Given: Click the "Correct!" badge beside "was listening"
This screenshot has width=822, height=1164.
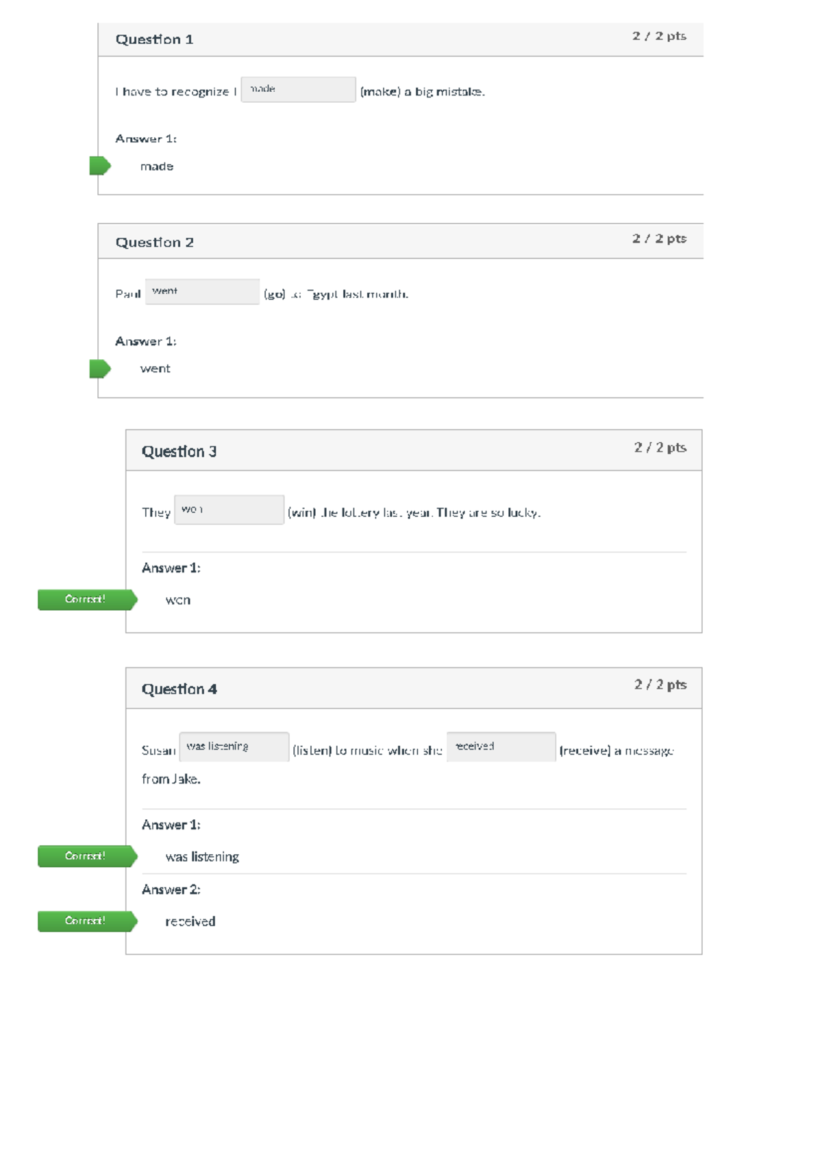Looking at the screenshot, I should coord(86,856).
